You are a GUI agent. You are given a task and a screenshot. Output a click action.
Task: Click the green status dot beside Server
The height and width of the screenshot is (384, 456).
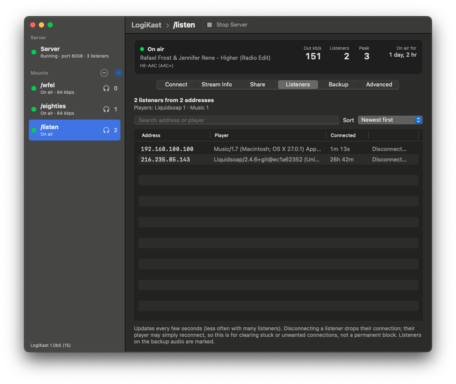(34, 52)
